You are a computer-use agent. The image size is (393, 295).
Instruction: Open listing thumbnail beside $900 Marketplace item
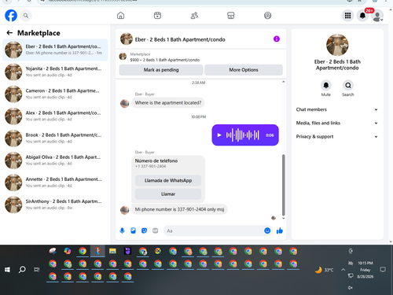point(123,56)
